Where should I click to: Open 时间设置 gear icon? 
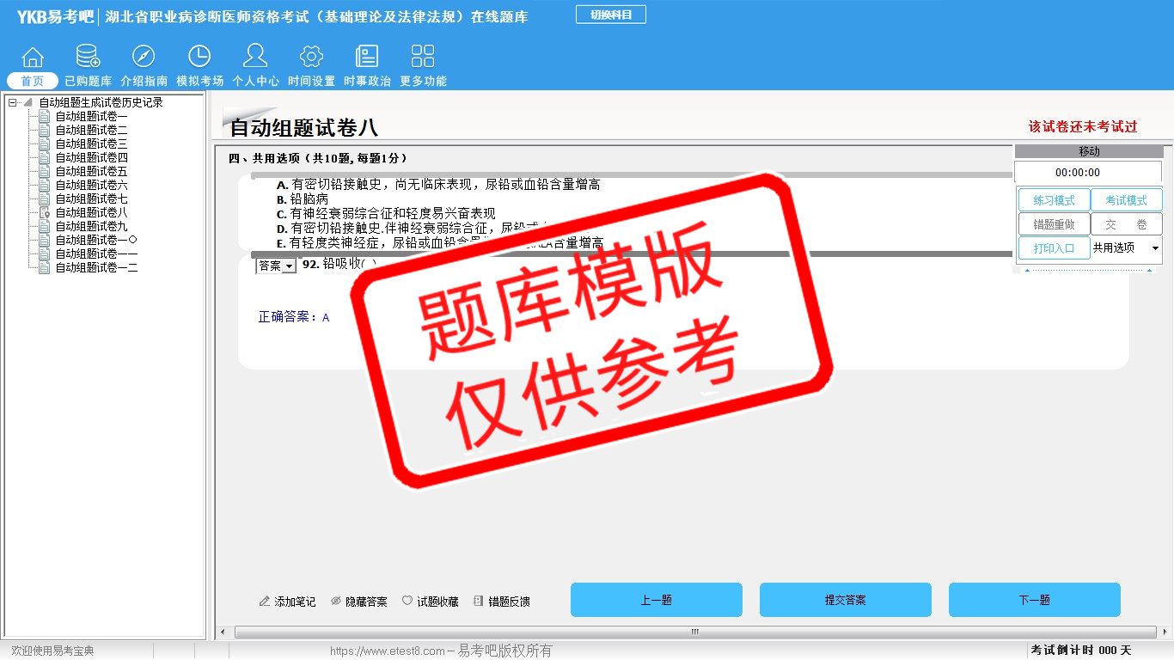coord(311,57)
